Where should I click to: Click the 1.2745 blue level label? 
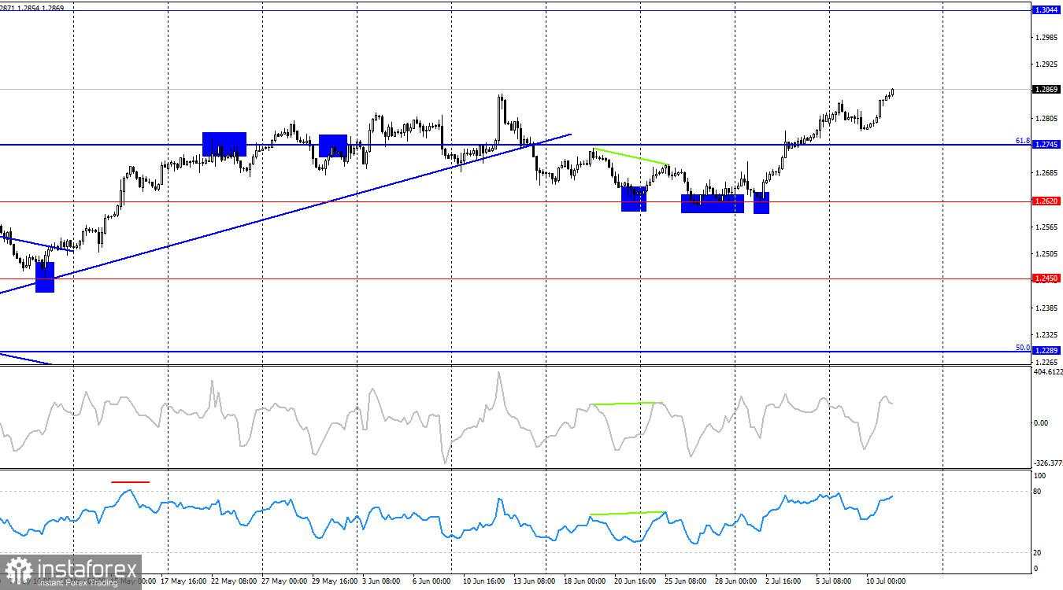(x=1046, y=145)
